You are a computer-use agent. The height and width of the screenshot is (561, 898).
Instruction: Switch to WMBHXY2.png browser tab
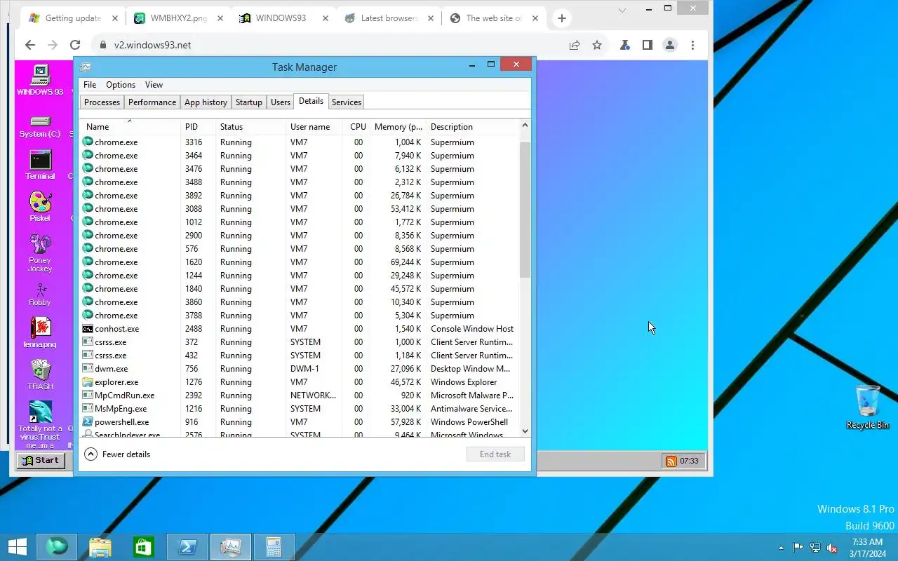point(178,18)
